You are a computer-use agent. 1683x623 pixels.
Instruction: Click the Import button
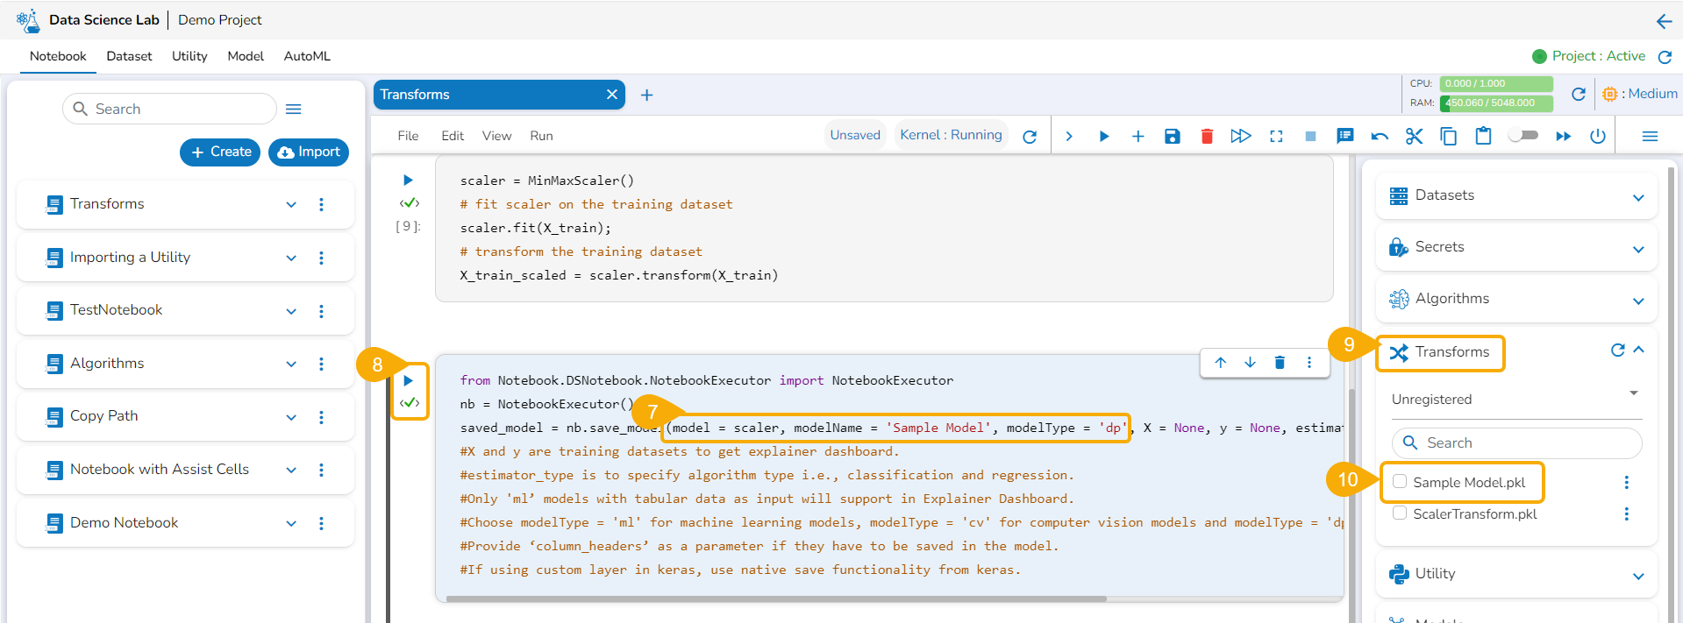point(309,152)
